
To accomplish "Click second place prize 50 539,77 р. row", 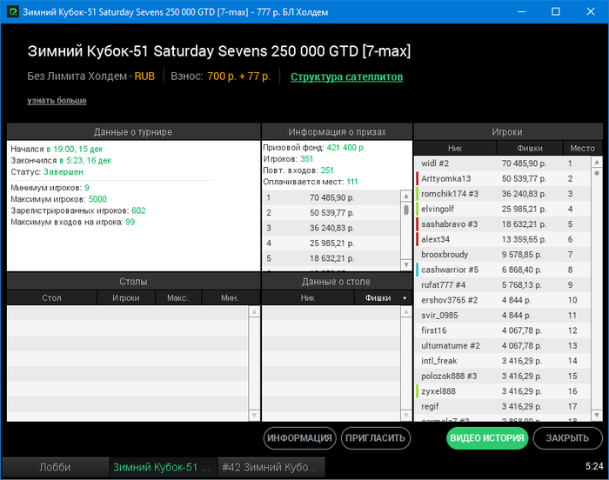I will pyautogui.click(x=331, y=213).
